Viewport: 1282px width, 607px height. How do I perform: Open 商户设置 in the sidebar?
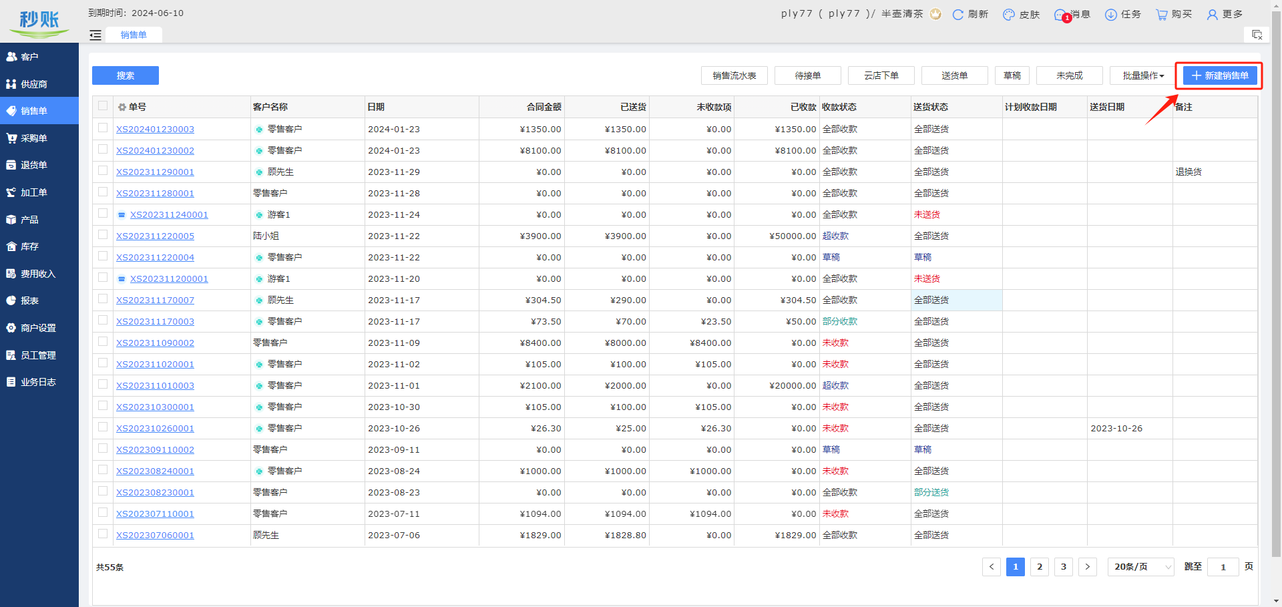point(39,328)
